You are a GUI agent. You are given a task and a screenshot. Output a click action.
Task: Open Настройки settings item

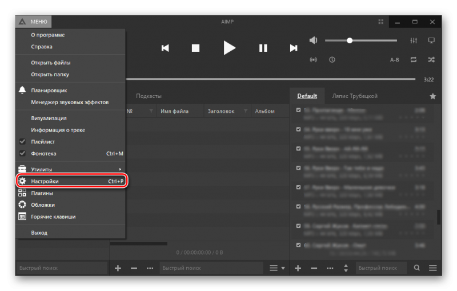[70, 181]
